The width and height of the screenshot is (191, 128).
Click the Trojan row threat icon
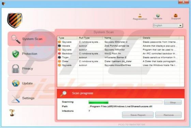tap(59, 58)
